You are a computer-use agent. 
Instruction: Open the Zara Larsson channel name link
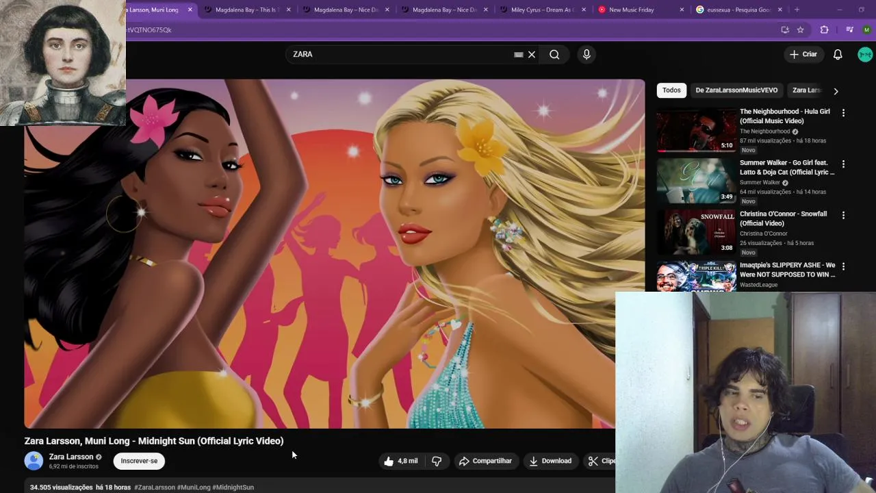tap(71, 457)
